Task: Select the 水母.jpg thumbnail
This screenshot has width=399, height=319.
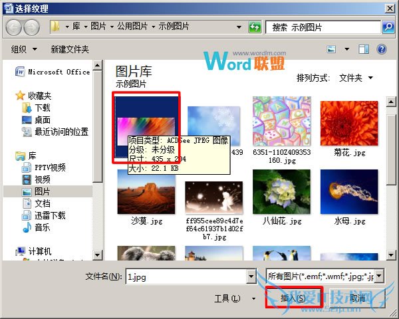Action: point(349,191)
